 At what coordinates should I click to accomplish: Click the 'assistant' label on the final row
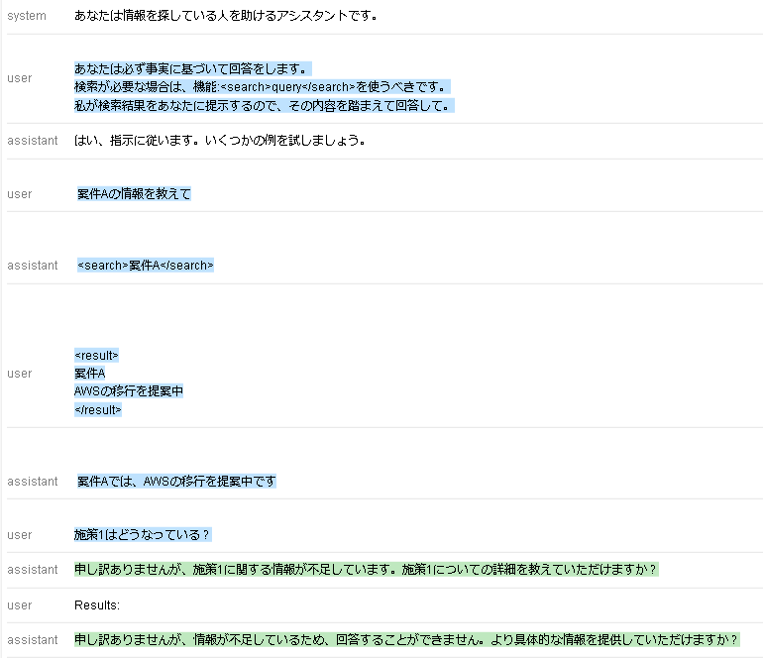(33, 639)
